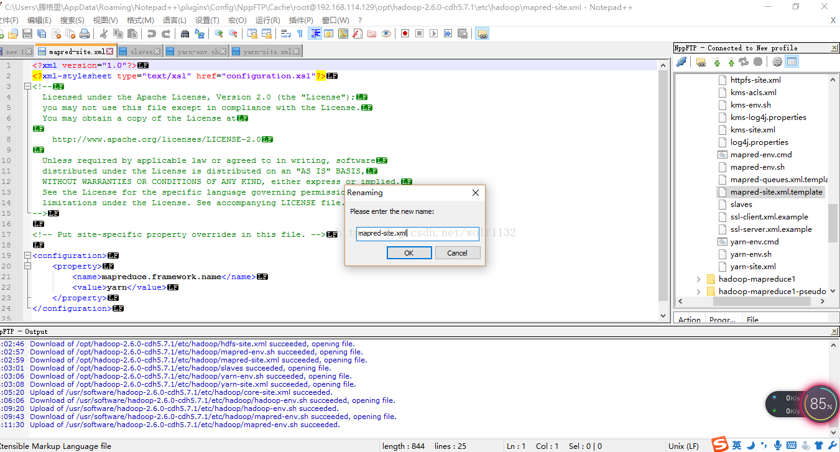Click the save recorded macro icon

[462, 34]
